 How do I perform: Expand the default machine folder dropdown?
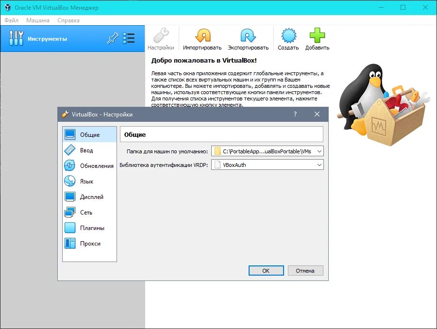pyautogui.click(x=319, y=151)
